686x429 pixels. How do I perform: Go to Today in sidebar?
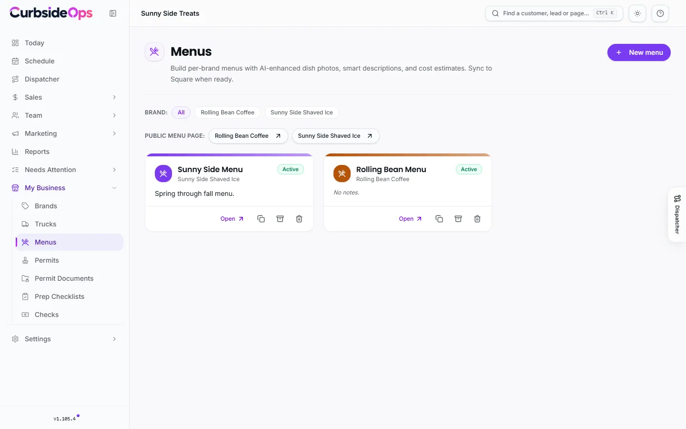point(64,43)
